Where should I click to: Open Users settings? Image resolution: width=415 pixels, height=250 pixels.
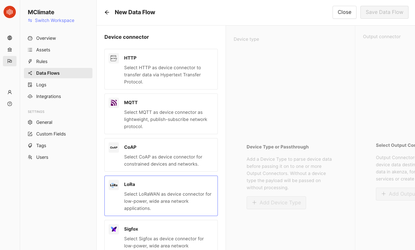tap(58, 157)
